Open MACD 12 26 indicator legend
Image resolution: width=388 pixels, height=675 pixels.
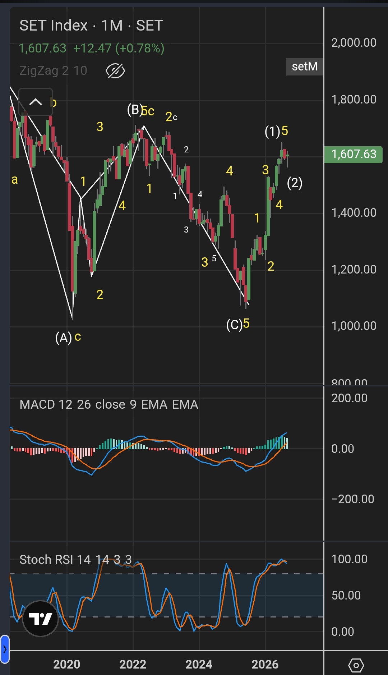pyautogui.click(x=109, y=404)
